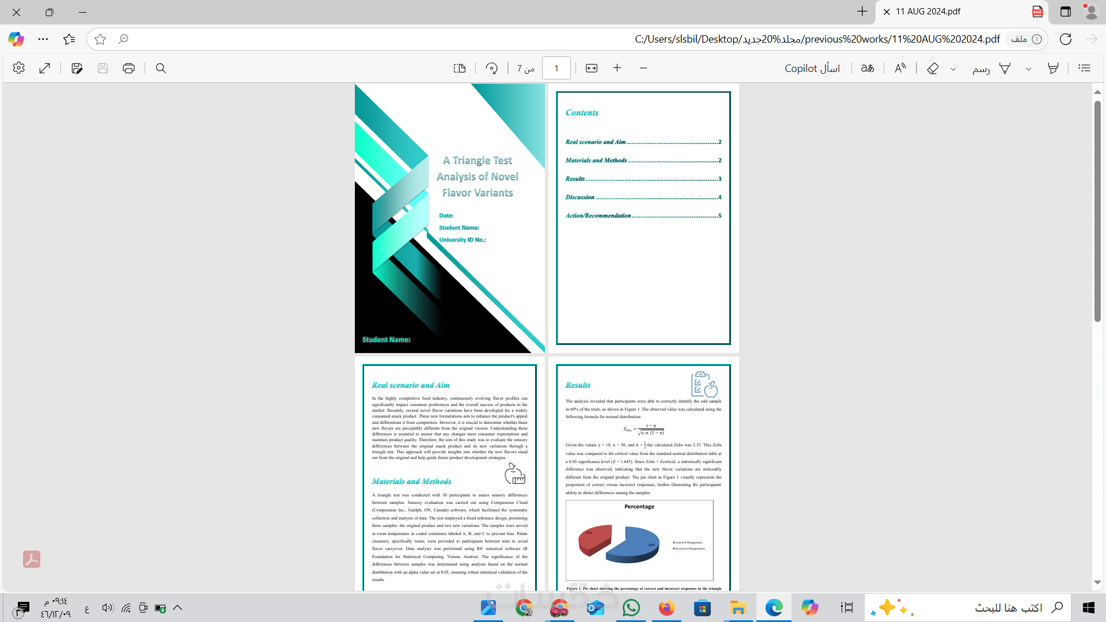Select the Erase tool
Viewport: 1106px width, 622px height.
pos(933,69)
